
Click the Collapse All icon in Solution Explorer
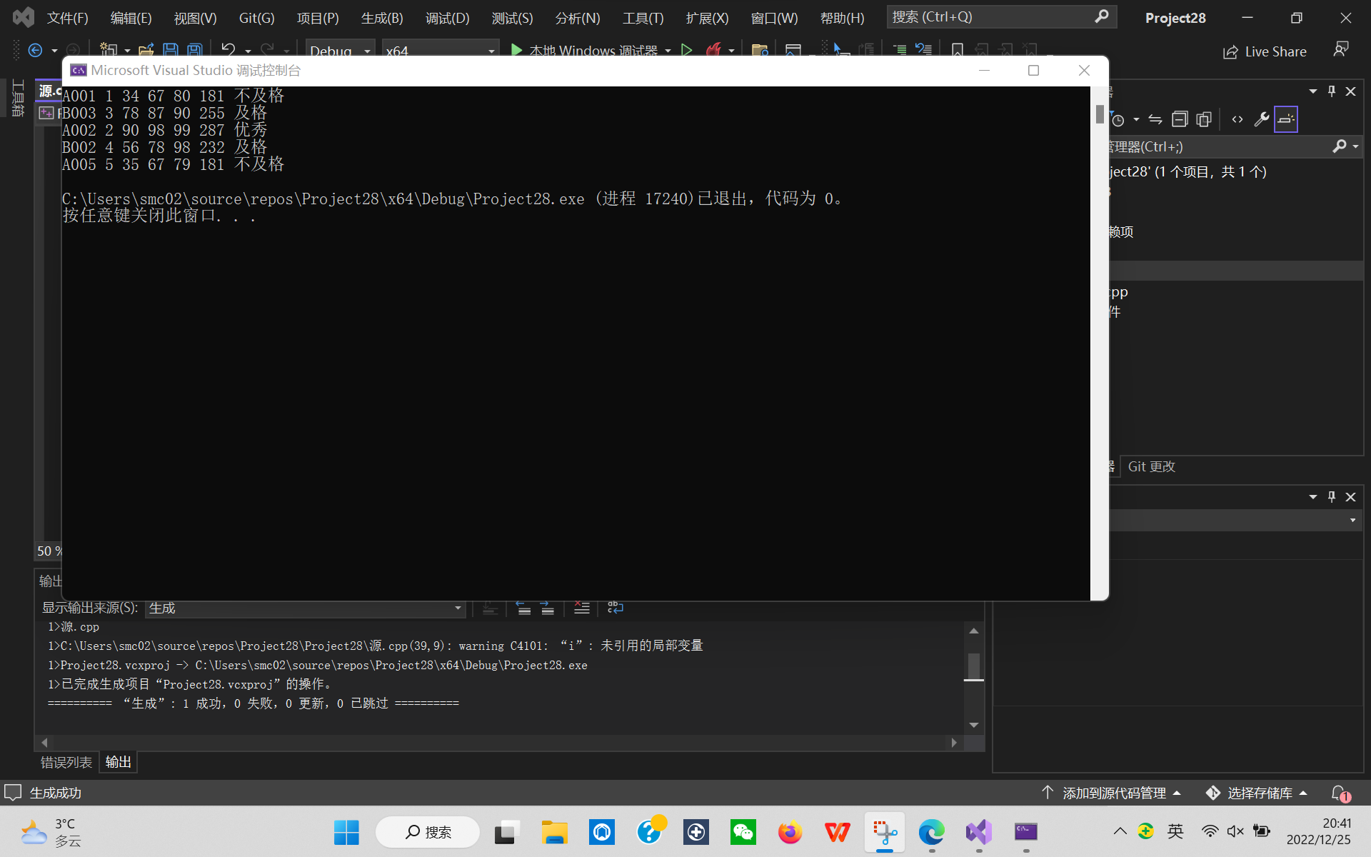click(x=1180, y=119)
